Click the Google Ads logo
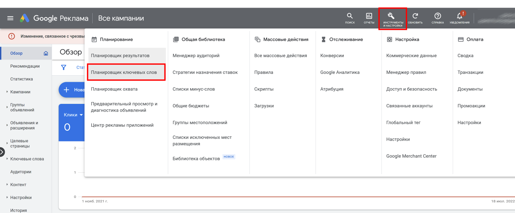The height and width of the screenshot is (213, 515). (x=25, y=18)
